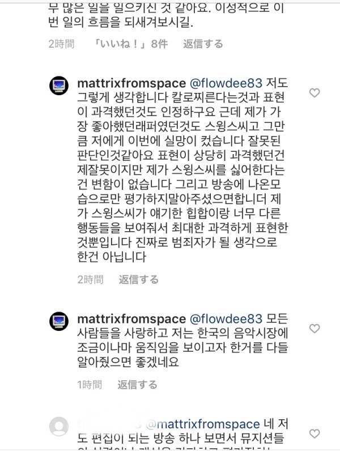This screenshot has height=451, width=340.
Task: View the 「いいね！」8件 likes list
Action: (131, 44)
